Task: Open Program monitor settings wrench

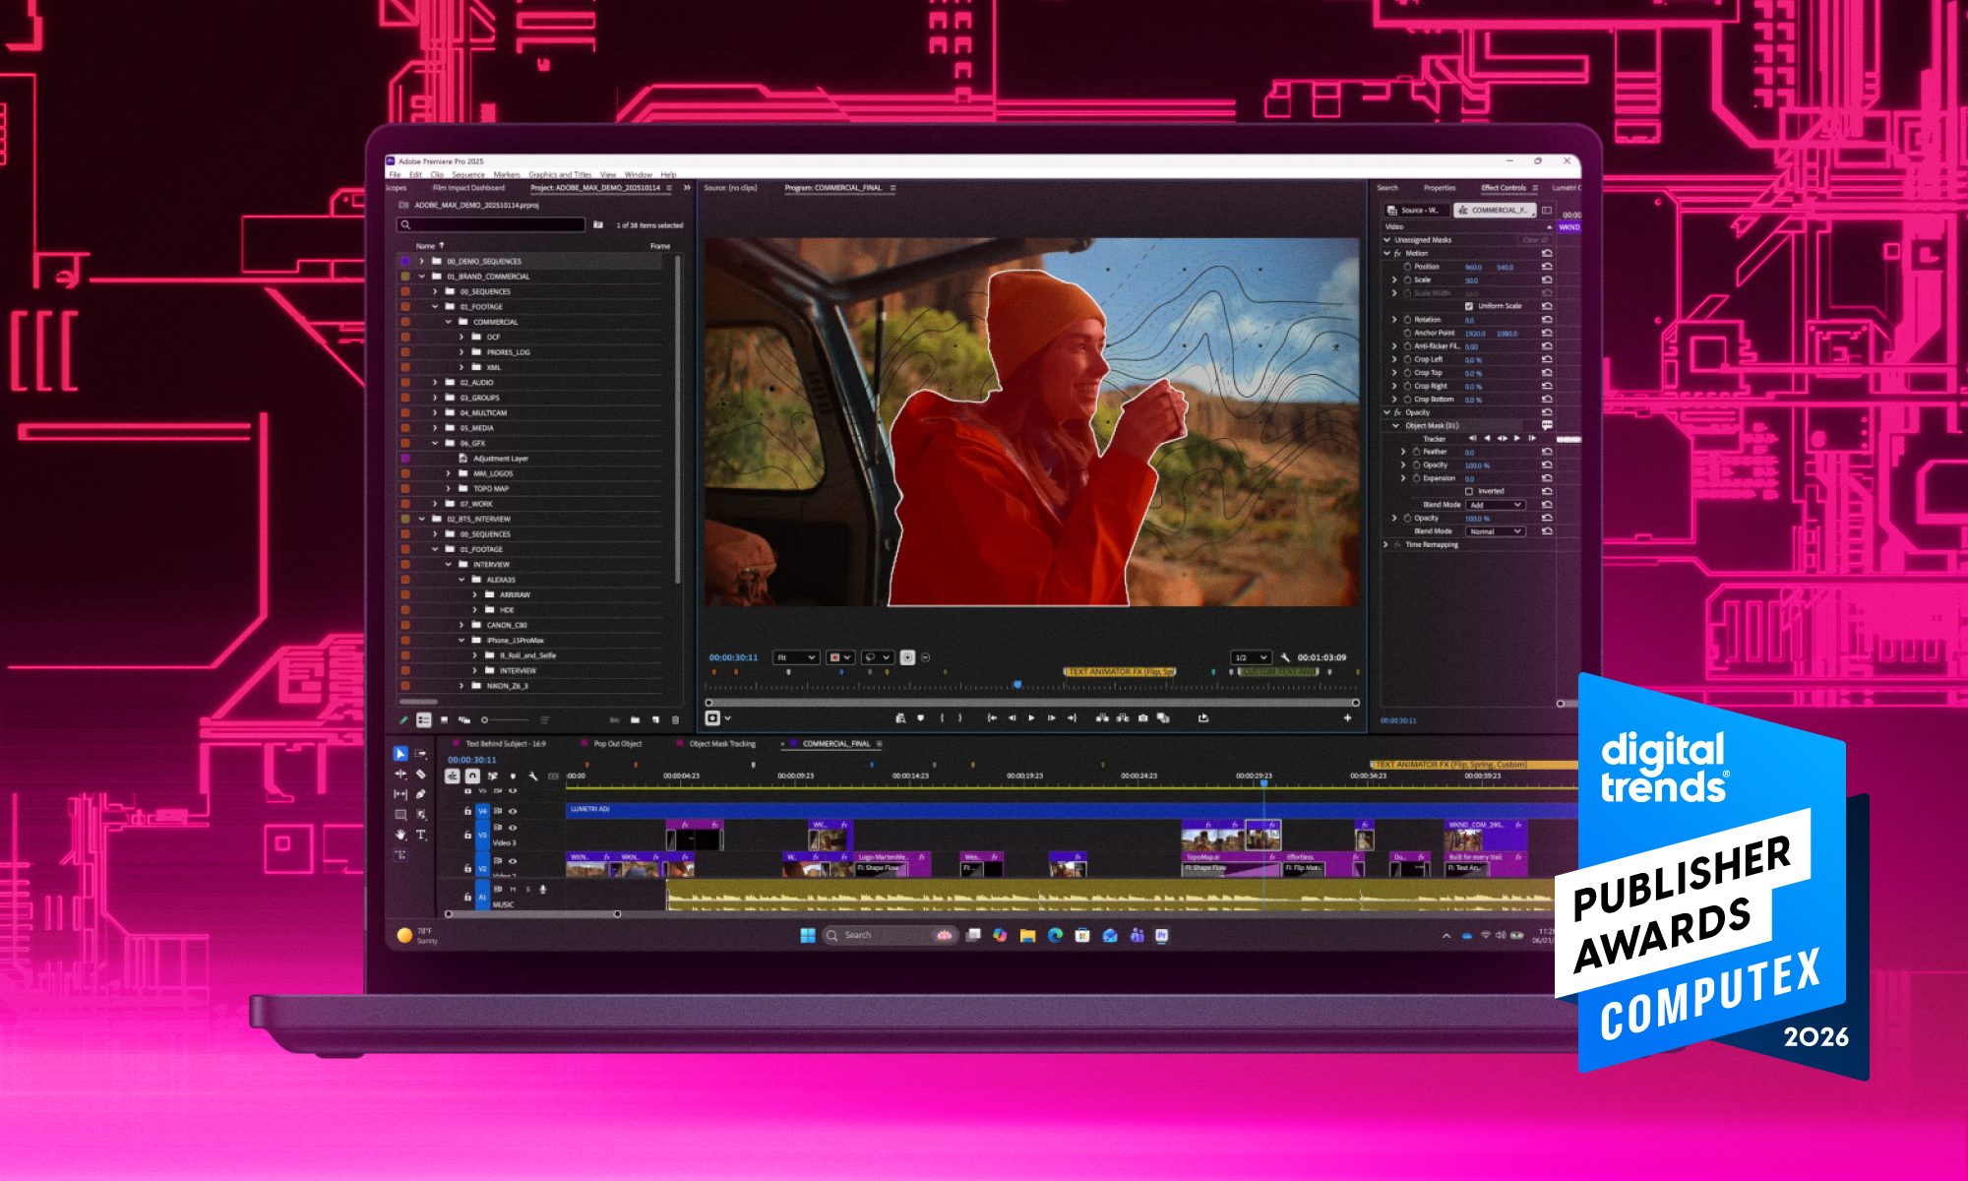Action: [1285, 657]
